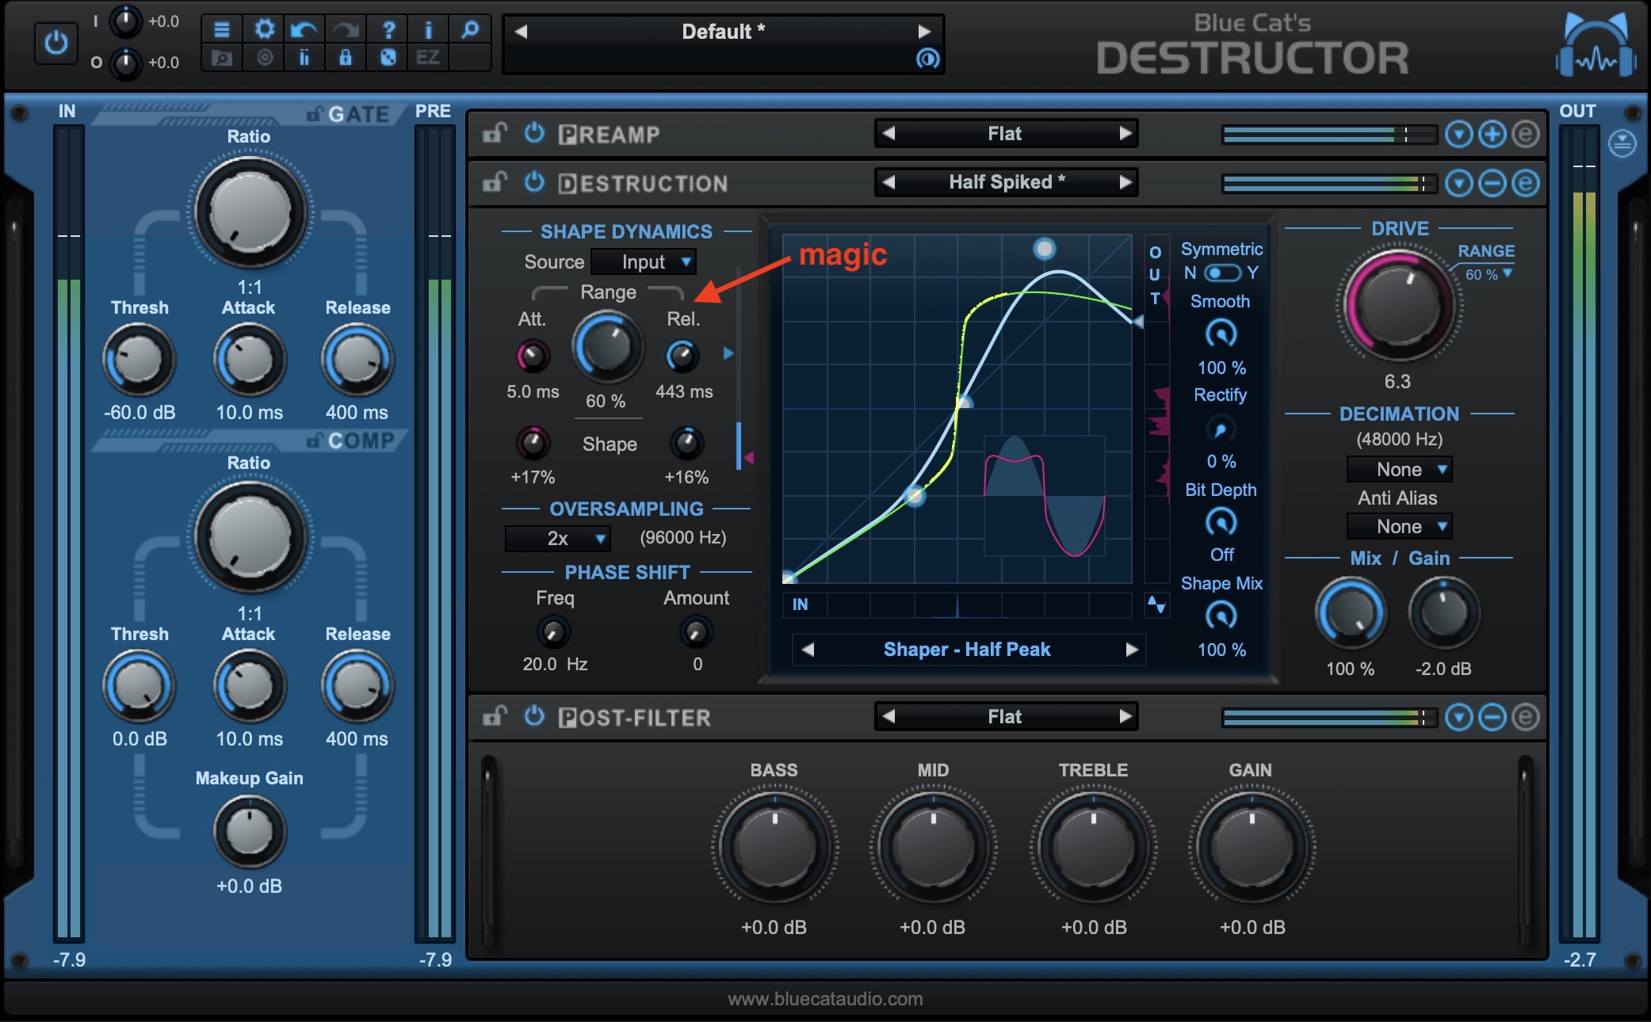Click the next main preset arrow
The height and width of the screenshot is (1022, 1651).
tap(924, 32)
